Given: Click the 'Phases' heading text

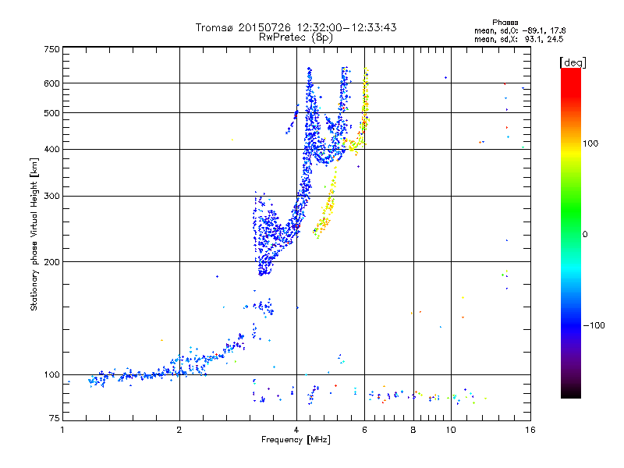Looking at the screenshot, I should click(505, 23).
